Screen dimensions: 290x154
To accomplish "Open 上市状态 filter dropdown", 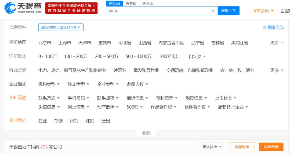I will [225, 98].
